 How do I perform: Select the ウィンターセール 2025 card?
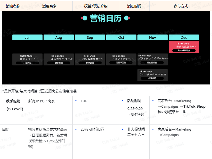pos(152,75)
